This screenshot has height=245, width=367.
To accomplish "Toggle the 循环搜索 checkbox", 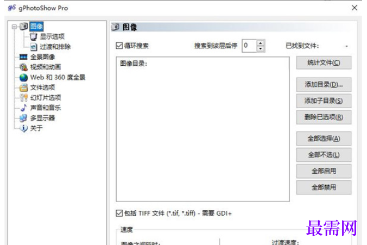I will pos(119,46).
